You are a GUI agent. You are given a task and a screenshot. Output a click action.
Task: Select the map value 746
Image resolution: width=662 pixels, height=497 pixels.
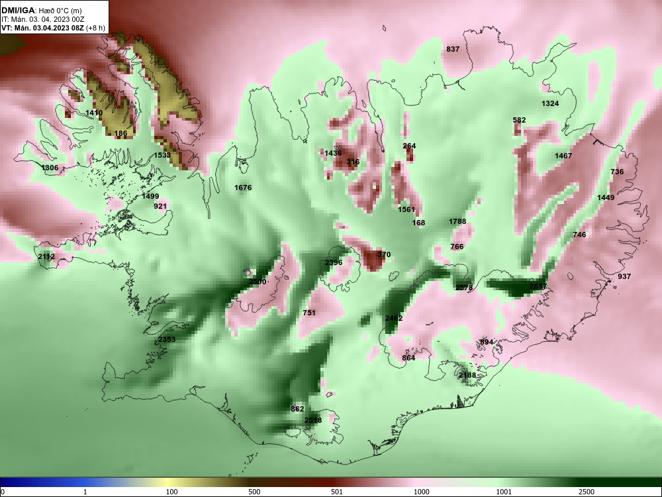[x=579, y=235]
